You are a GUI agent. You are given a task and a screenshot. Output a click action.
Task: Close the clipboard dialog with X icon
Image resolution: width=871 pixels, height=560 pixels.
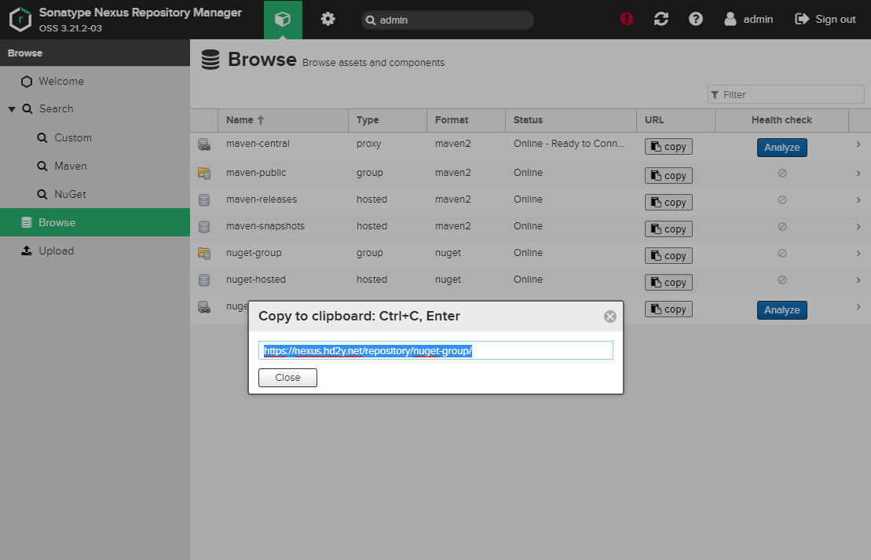[610, 317]
